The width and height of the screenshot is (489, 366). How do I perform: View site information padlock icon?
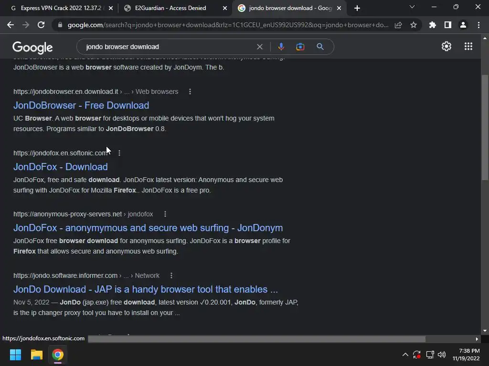point(60,25)
